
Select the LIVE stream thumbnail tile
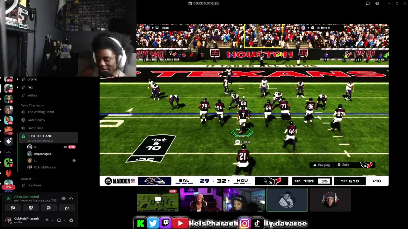pyautogui.click(x=158, y=200)
